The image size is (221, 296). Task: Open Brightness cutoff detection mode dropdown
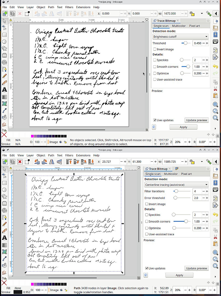point(180,37)
